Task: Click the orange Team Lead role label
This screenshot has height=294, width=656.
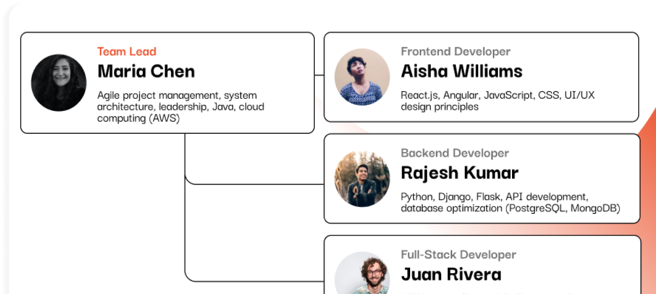Action: 127,51
